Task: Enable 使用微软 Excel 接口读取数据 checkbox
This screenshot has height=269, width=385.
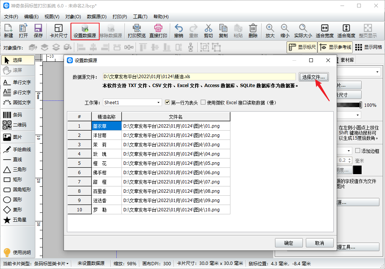Action: [203, 102]
